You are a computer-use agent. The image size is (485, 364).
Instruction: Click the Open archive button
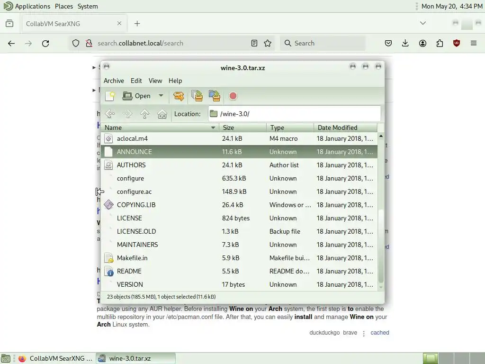pos(136,96)
